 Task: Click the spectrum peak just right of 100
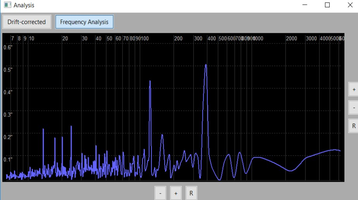(x=150, y=81)
